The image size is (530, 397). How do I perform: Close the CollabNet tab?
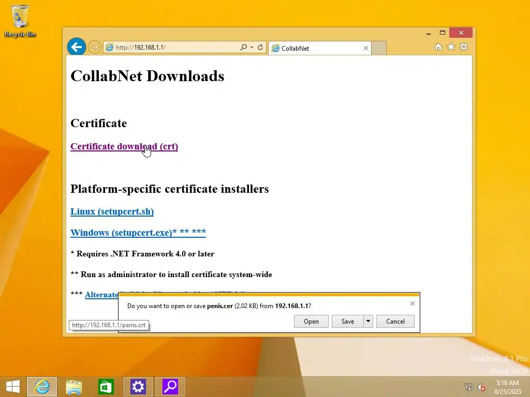click(366, 48)
